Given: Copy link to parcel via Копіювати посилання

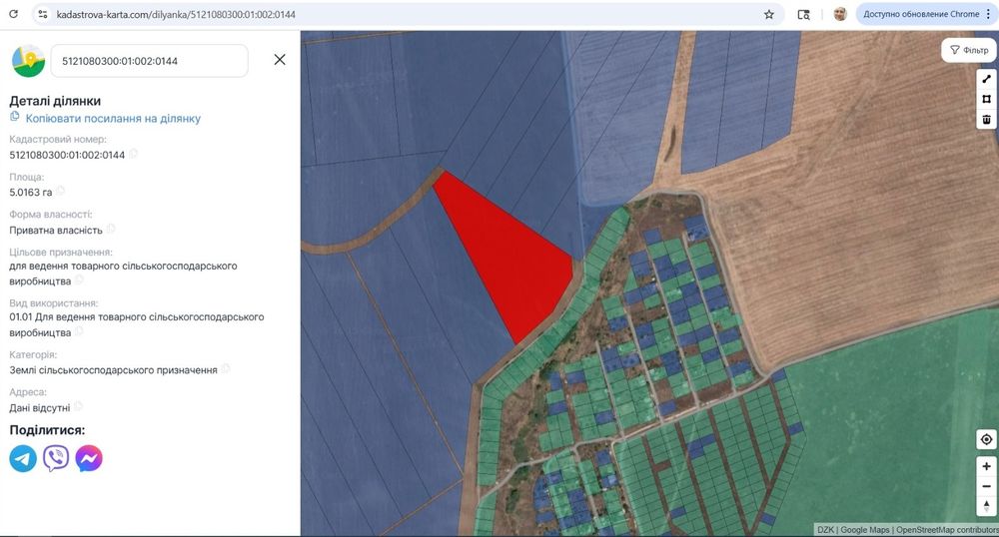Looking at the screenshot, I should pyautogui.click(x=113, y=119).
